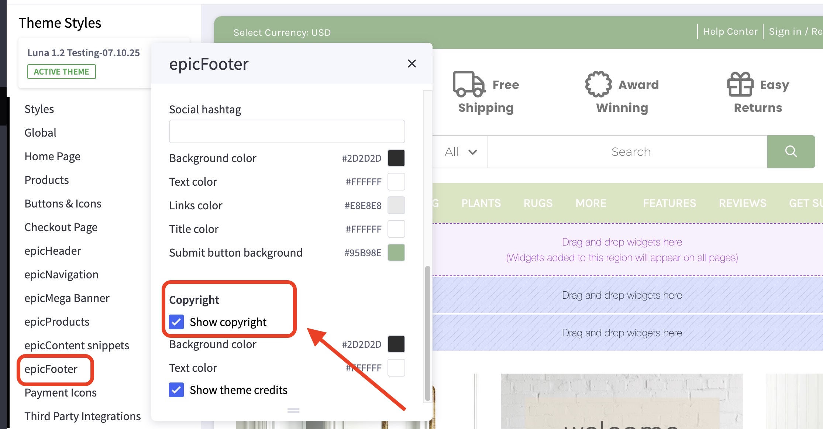Viewport: 823px width, 429px height.
Task: Close the epicFooter settings dialog
Action: click(412, 64)
